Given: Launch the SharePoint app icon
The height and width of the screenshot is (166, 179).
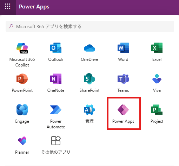Looking at the screenshot, I should 89,79.
